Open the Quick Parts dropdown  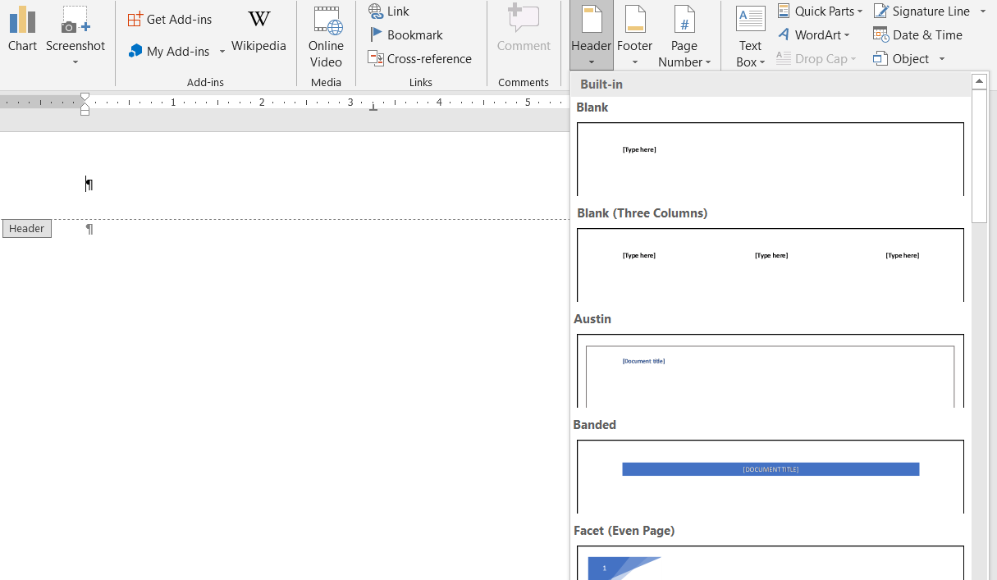point(820,11)
